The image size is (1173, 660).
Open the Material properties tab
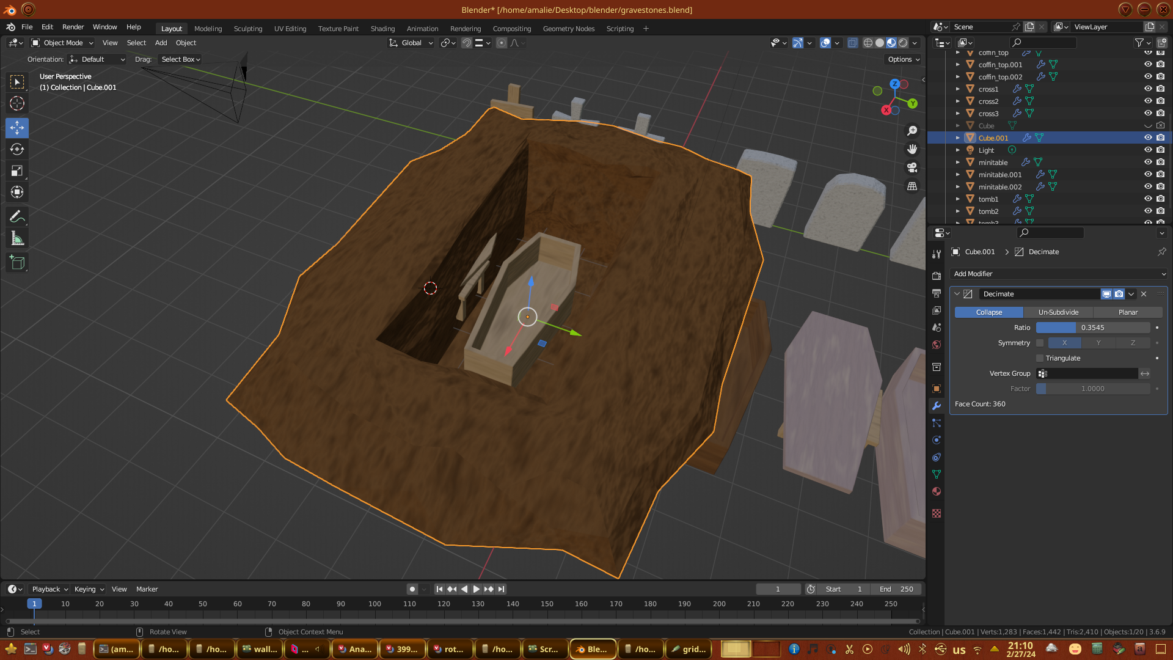[x=936, y=492]
